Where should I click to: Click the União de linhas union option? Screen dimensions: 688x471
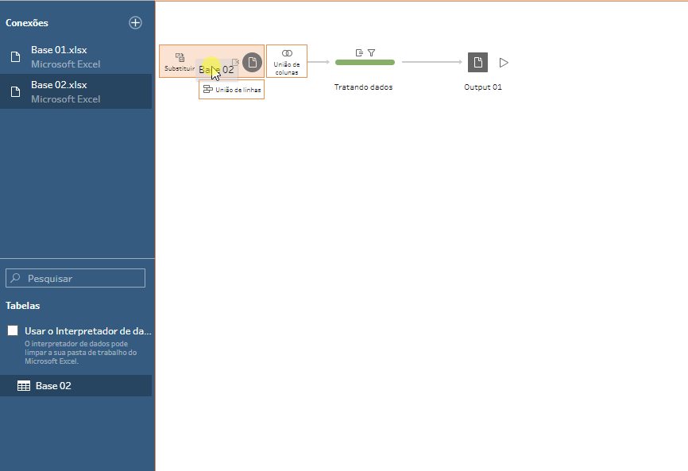tap(231, 90)
